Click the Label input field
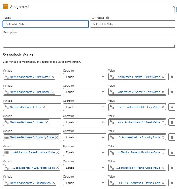Screen dimensions: 177x189 (x=46, y=24)
